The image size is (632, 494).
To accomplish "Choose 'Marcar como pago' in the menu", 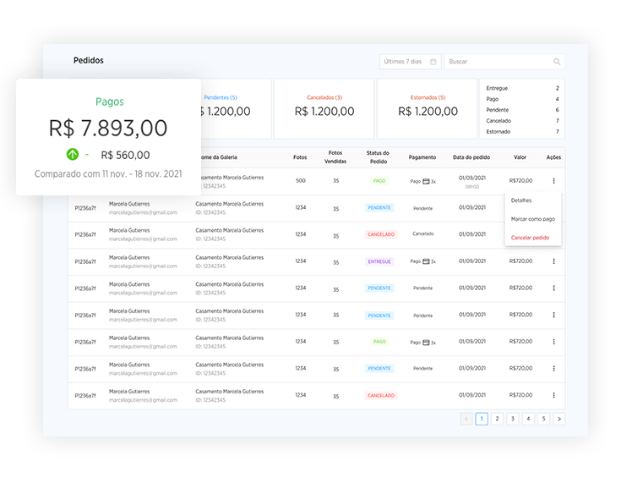I will 532,219.
